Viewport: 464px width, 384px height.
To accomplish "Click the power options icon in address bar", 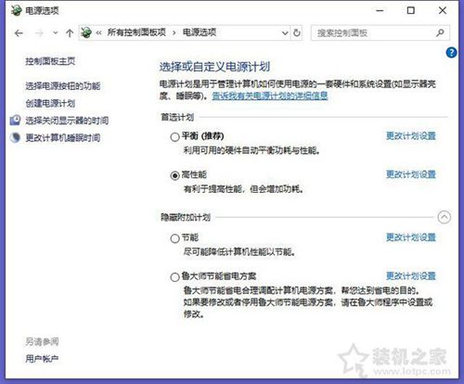I will pyautogui.click(x=86, y=32).
